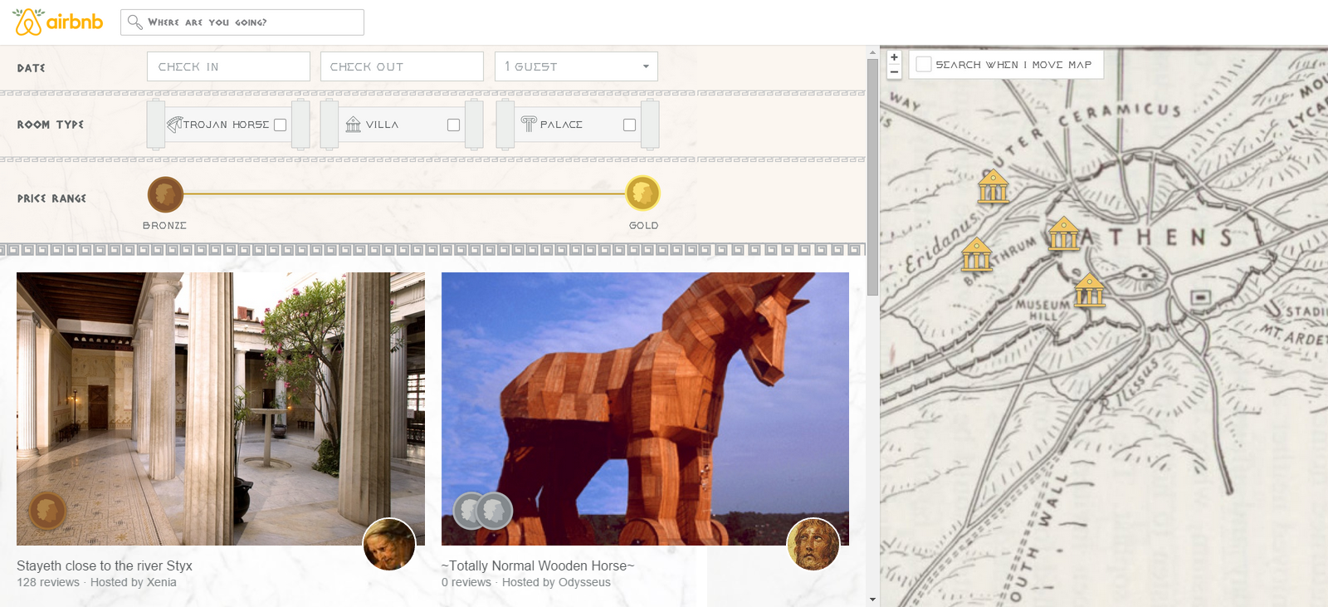The image size is (1328, 607).
Task: Tick the Palace room type checkbox
Action: coord(629,125)
